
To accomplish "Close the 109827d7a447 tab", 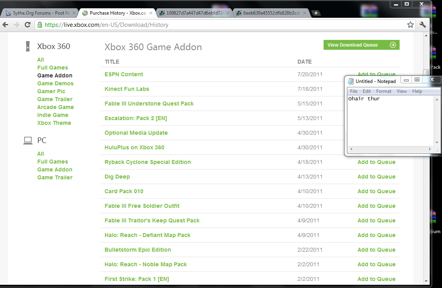I will point(227,13).
